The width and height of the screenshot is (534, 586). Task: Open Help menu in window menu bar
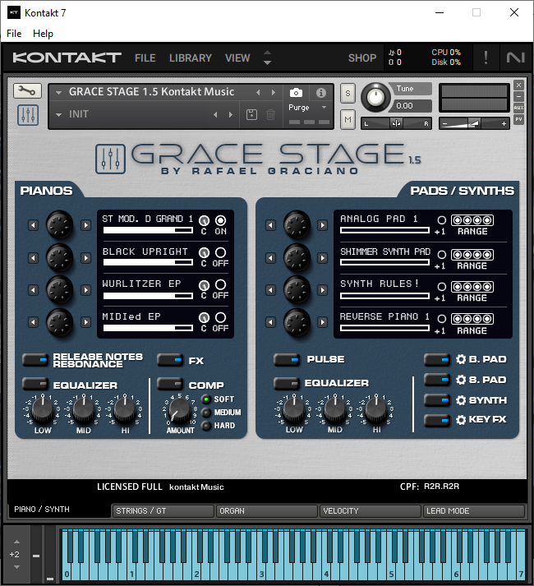click(x=43, y=34)
